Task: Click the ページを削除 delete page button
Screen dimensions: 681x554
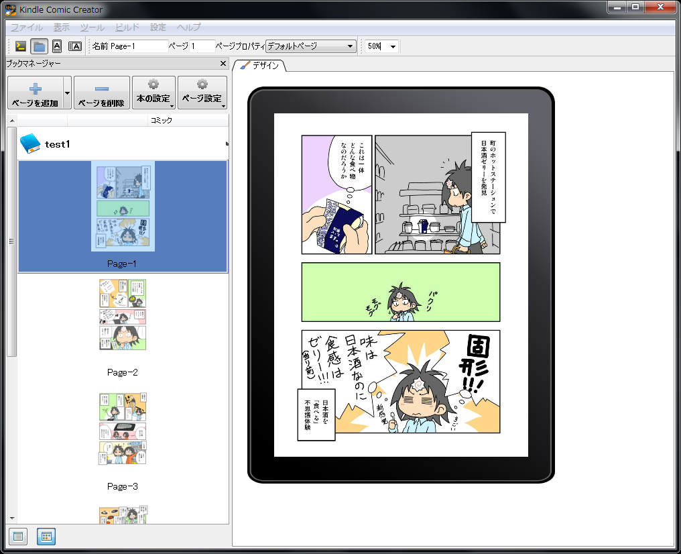Action: point(102,93)
